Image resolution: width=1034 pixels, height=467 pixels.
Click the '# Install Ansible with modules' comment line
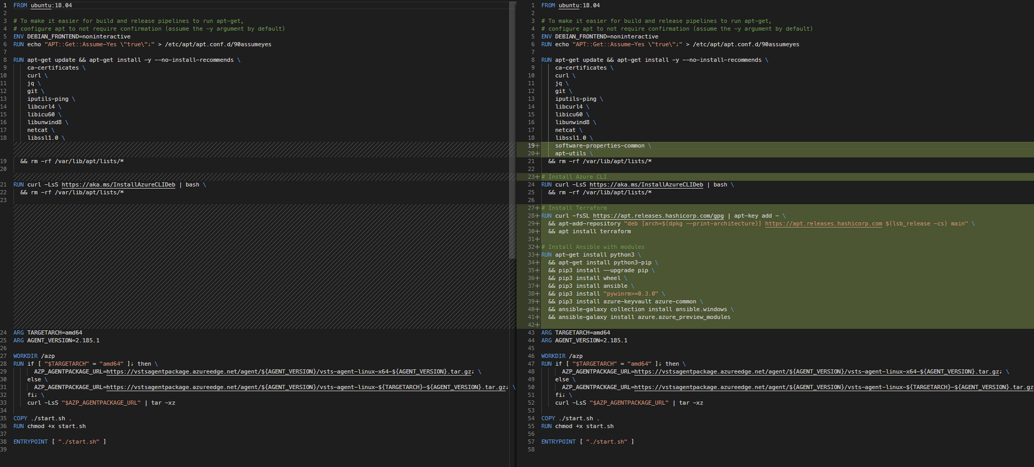(593, 247)
